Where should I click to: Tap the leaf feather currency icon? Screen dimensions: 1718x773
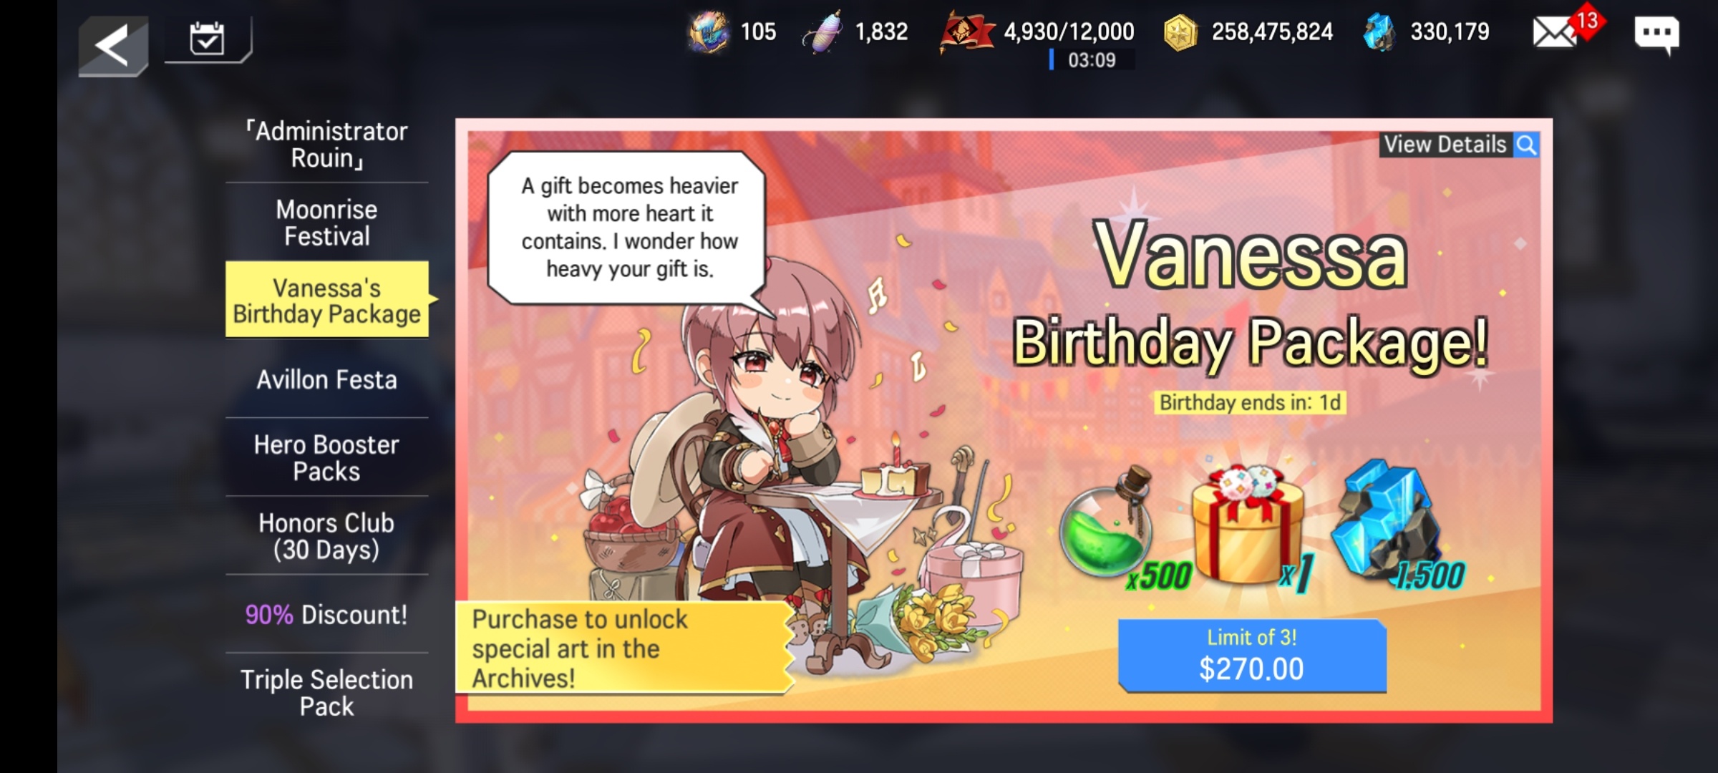[822, 34]
